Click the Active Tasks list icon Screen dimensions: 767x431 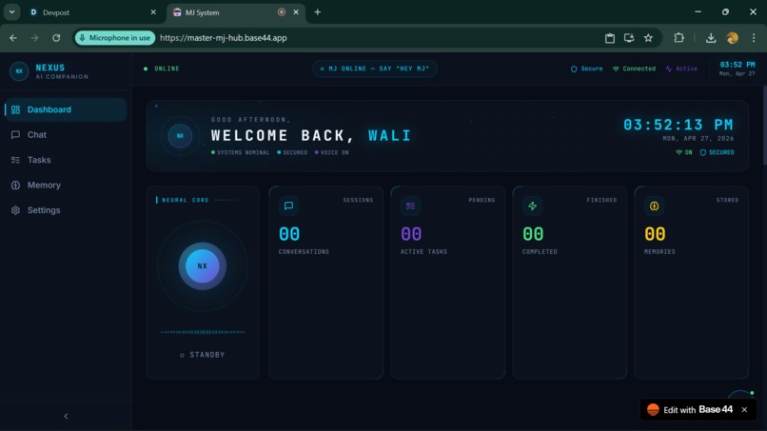point(410,206)
